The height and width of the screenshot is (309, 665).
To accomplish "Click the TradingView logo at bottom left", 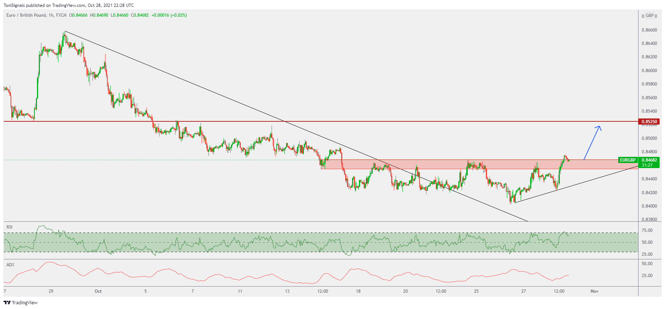I will click(21, 302).
